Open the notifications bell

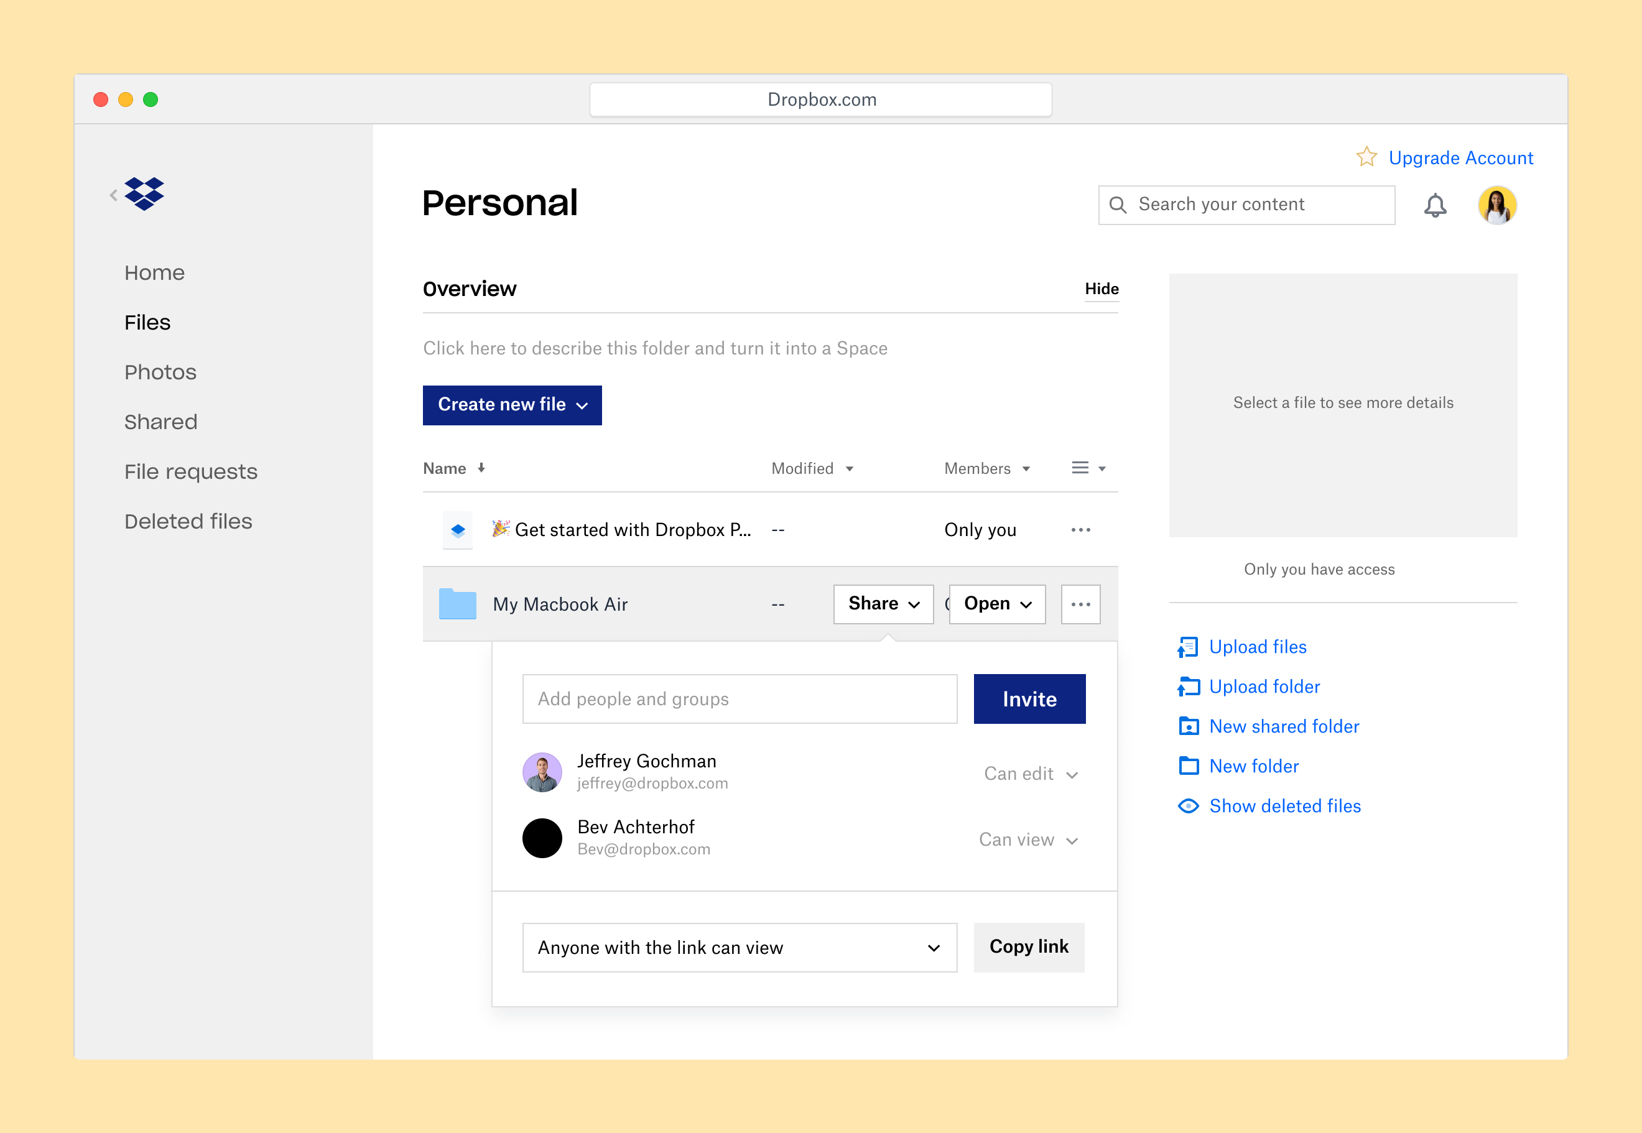(1435, 205)
